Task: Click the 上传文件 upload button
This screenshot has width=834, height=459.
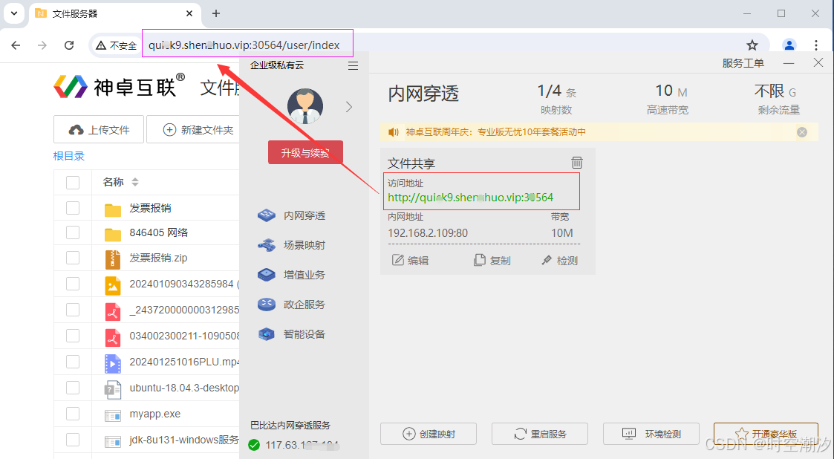Action: click(x=99, y=129)
